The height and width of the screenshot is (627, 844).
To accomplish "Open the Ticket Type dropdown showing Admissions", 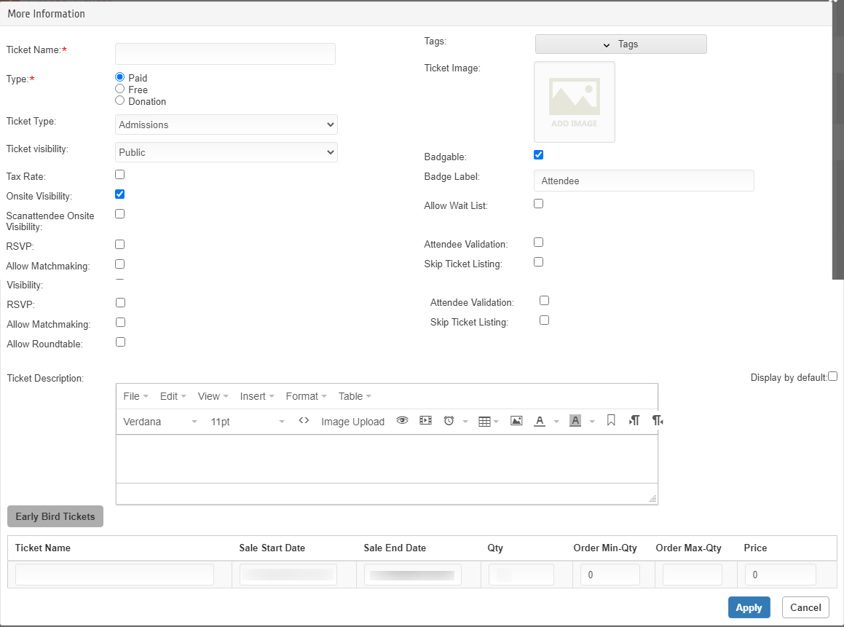I will [226, 125].
